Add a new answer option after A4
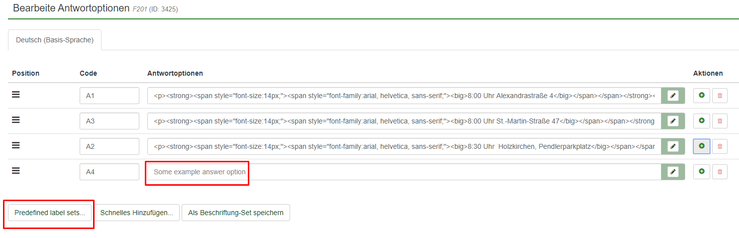This screenshot has height=238, width=739. (701, 172)
